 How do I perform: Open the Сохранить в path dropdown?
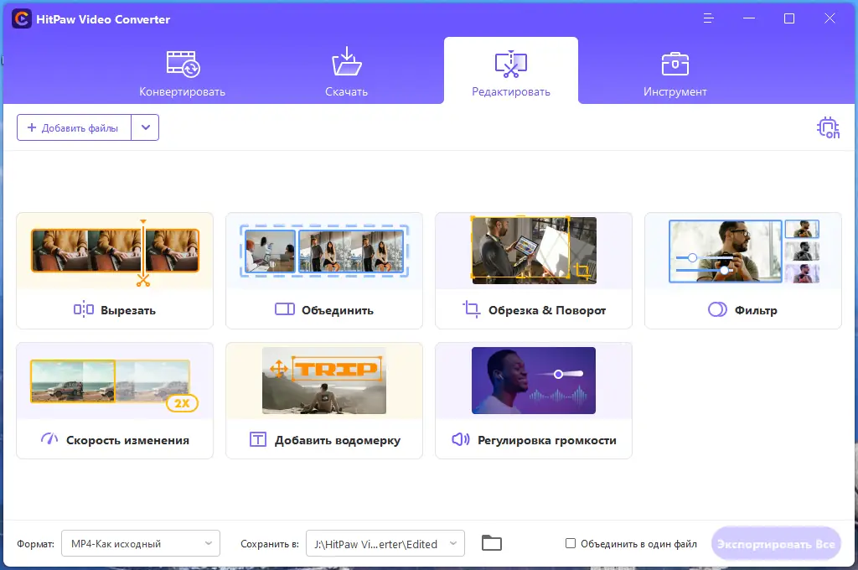pos(385,543)
